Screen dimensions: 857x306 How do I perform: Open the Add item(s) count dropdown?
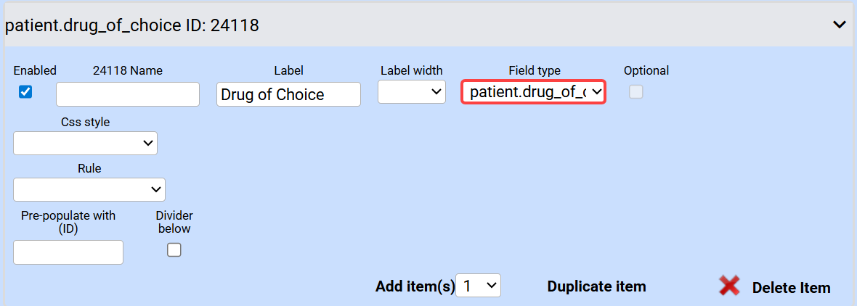pyautogui.click(x=479, y=286)
